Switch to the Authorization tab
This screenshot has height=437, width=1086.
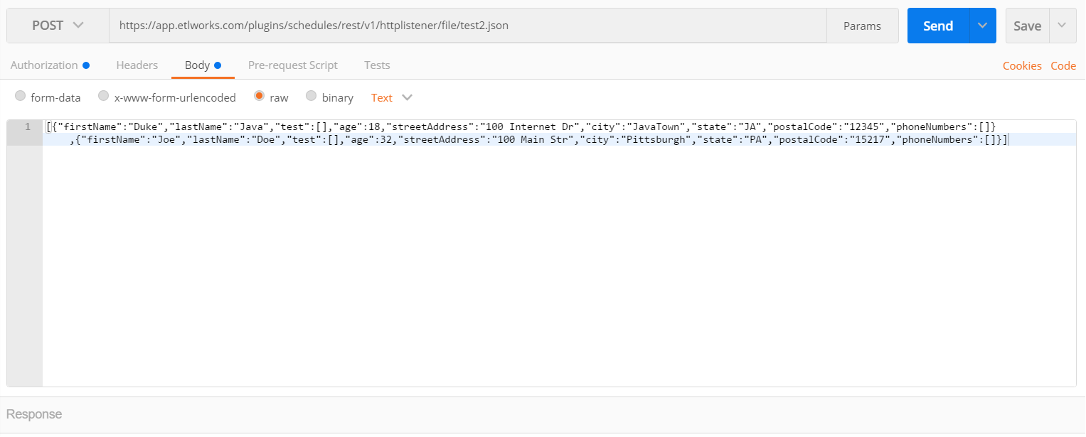tap(44, 65)
